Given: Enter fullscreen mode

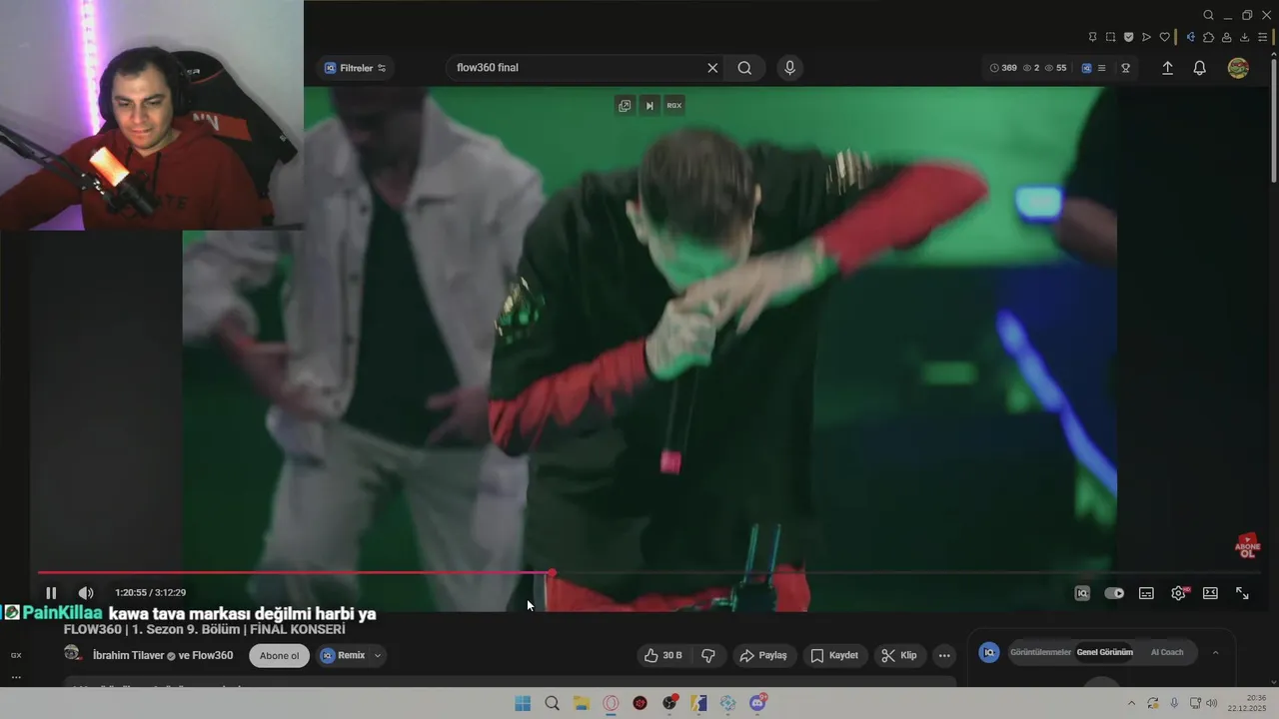Looking at the screenshot, I should [x=1242, y=593].
